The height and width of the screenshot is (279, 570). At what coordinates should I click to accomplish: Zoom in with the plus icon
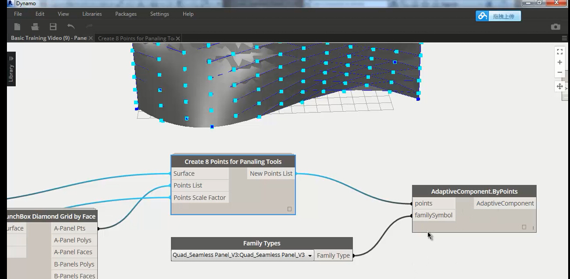tap(559, 62)
